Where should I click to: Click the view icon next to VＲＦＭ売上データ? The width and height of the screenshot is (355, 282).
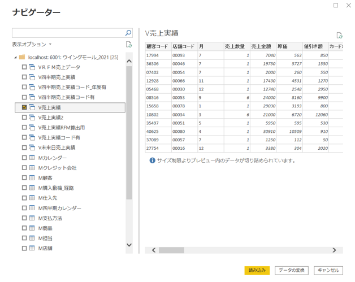[32, 67]
